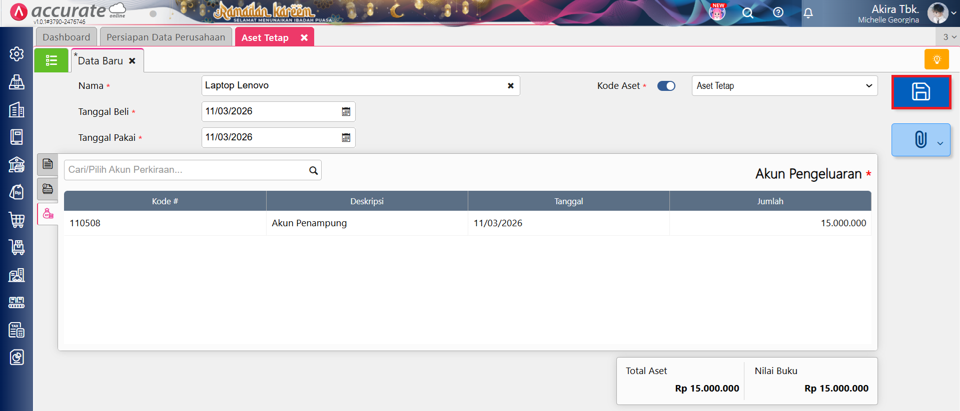The height and width of the screenshot is (411, 960).
Task: Switch to Persiapan Data Perusahaan tab
Action: (x=166, y=37)
